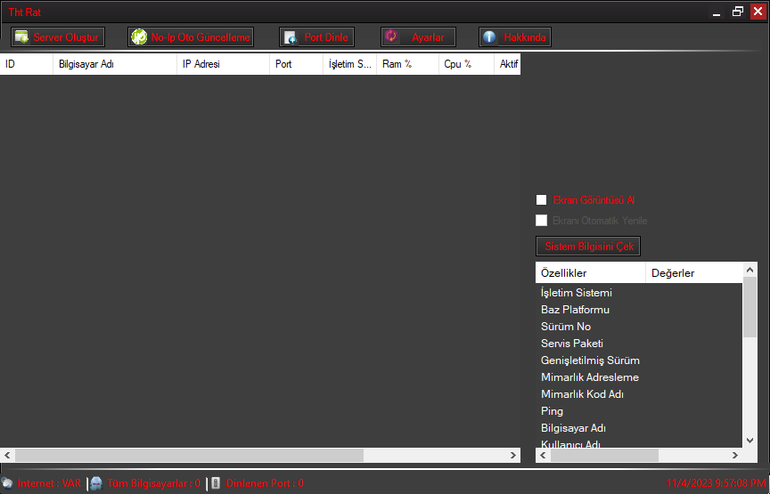Viewport: 770px width, 494px height.
Task: Sort by the IP Adresi column header
Action: (221, 64)
